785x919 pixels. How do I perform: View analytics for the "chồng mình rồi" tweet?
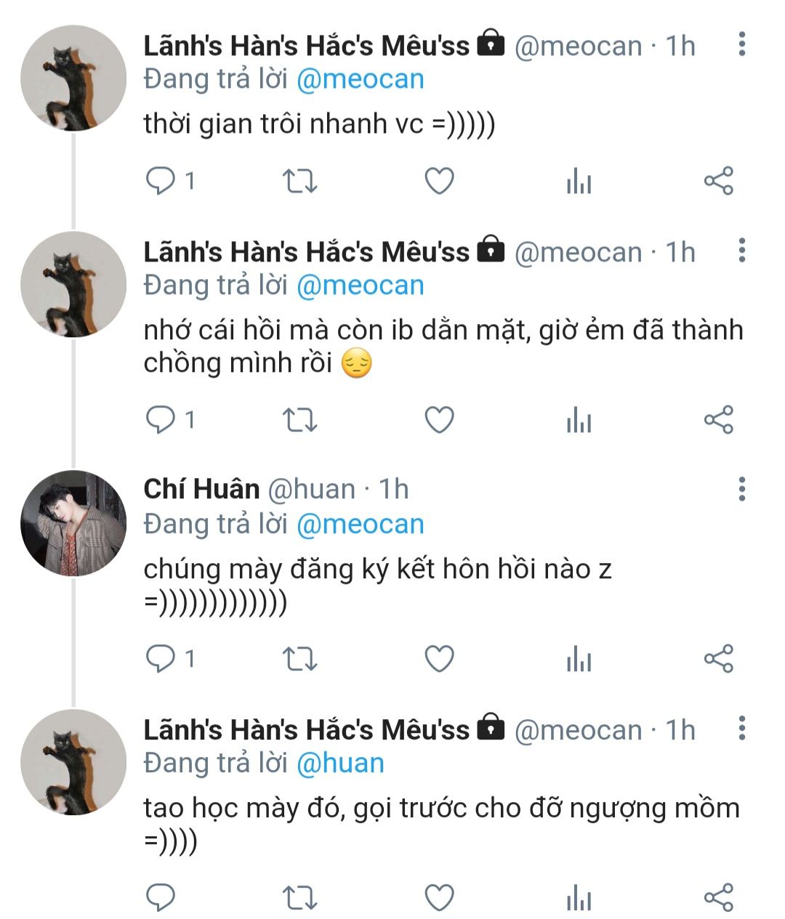click(x=579, y=420)
